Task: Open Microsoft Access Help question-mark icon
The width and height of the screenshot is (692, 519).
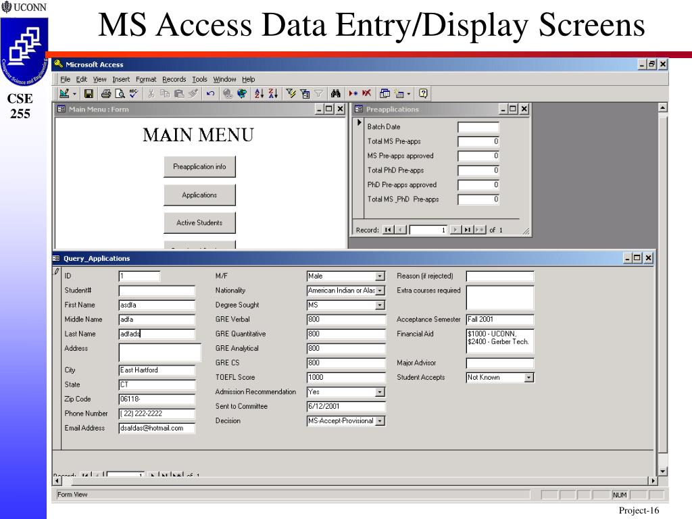Action: click(x=423, y=93)
